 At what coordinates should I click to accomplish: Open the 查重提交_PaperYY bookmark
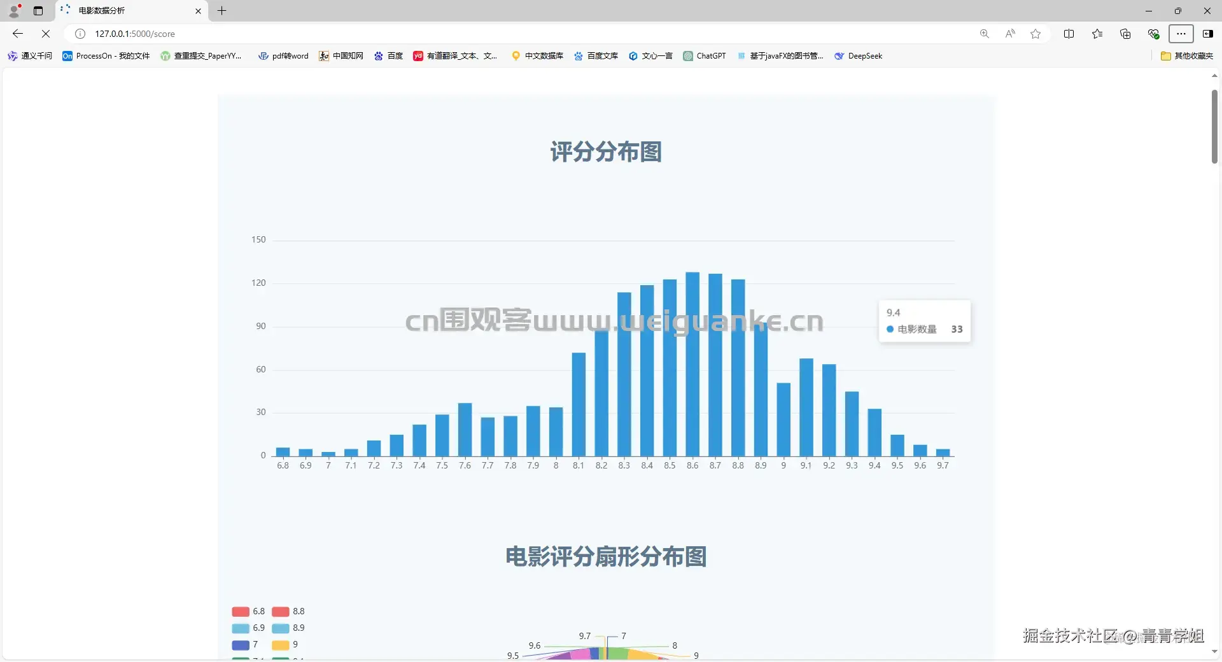pos(201,56)
